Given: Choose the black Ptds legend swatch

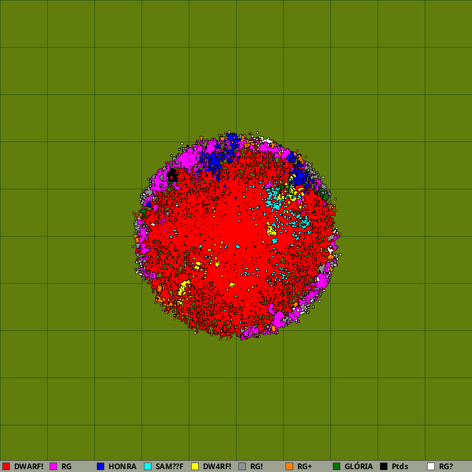Looking at the screenshot, I should [x=384, y=466].
